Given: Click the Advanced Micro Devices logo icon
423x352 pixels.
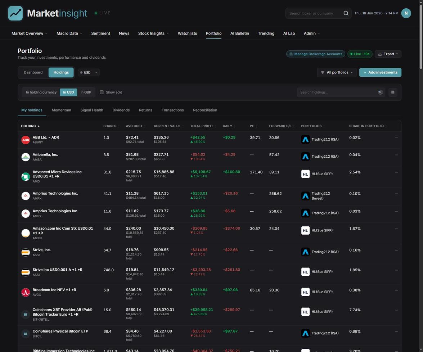Looking at the screenshot, I should [x=26, y=176].
